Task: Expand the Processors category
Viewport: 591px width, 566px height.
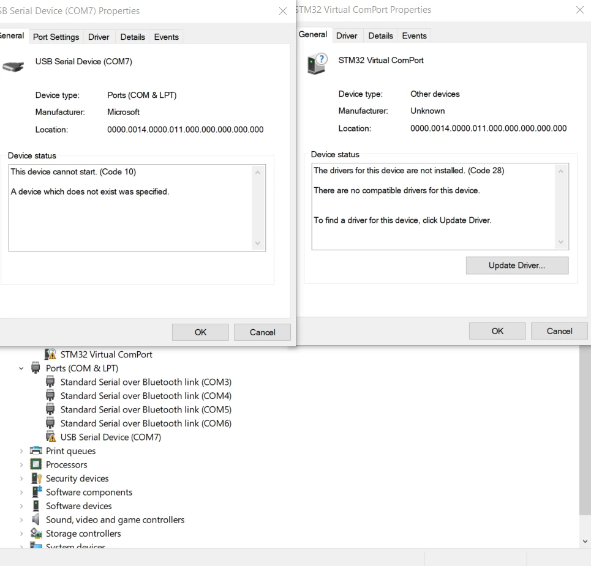Action: click(x=21, y=464)
